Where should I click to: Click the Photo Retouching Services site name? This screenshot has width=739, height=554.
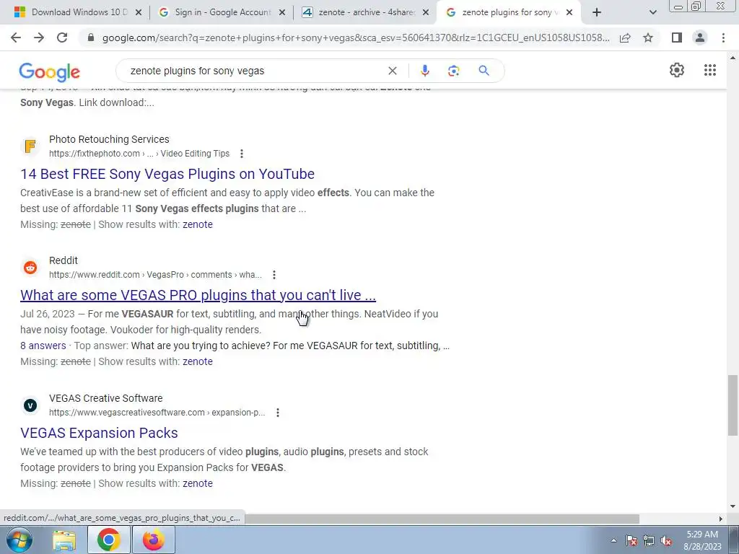(x=109, y=139)
